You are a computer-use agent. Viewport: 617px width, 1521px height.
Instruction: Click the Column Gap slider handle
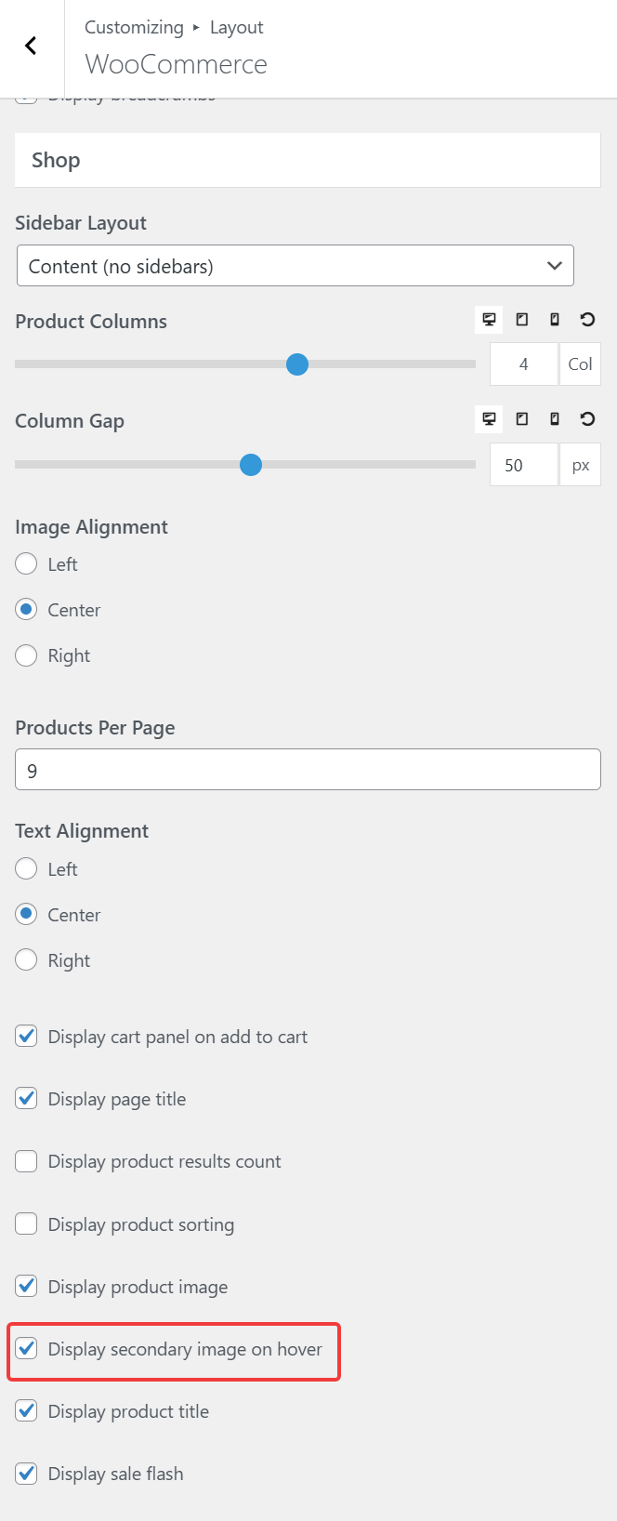(251, 465)
